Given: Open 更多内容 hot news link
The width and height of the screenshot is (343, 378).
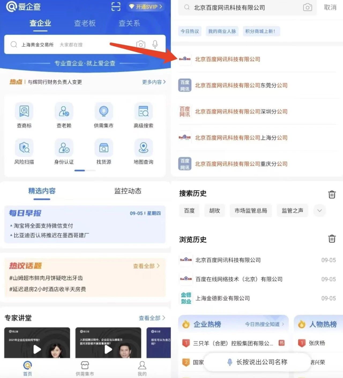Looking at the screenshot, I should click(x=154, y=82).
